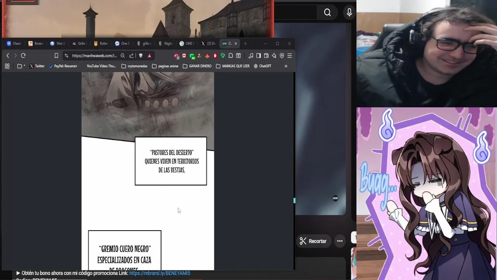The width and height of the screenshot is (497, 280).
Task: Bookmark this page with the bookmark icon
Action: pyautogui.click(x=56, y=56)
